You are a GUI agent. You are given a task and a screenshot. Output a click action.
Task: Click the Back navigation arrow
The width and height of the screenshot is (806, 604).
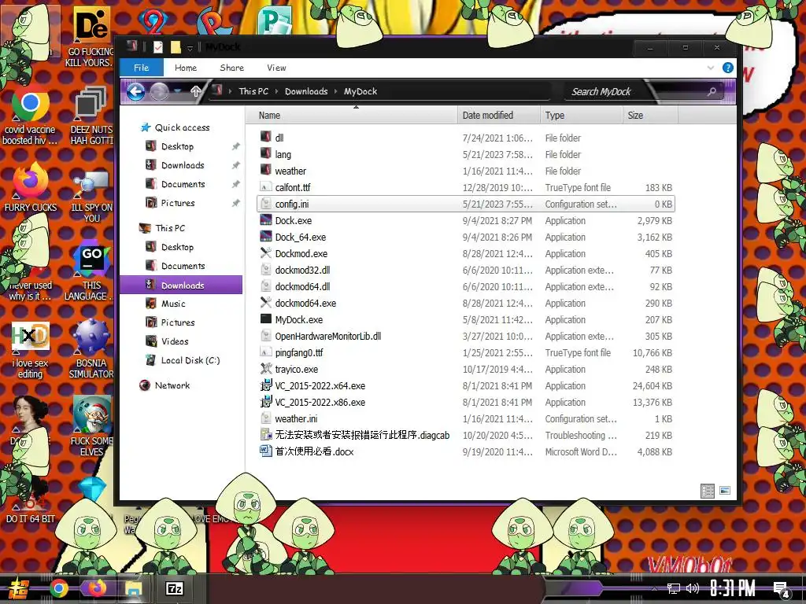click(x=135, y=92)
